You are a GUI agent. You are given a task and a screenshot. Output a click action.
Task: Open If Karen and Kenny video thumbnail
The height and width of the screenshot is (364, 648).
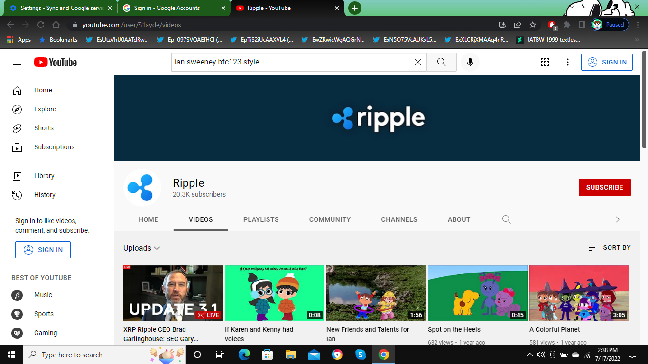pos(275,293)
